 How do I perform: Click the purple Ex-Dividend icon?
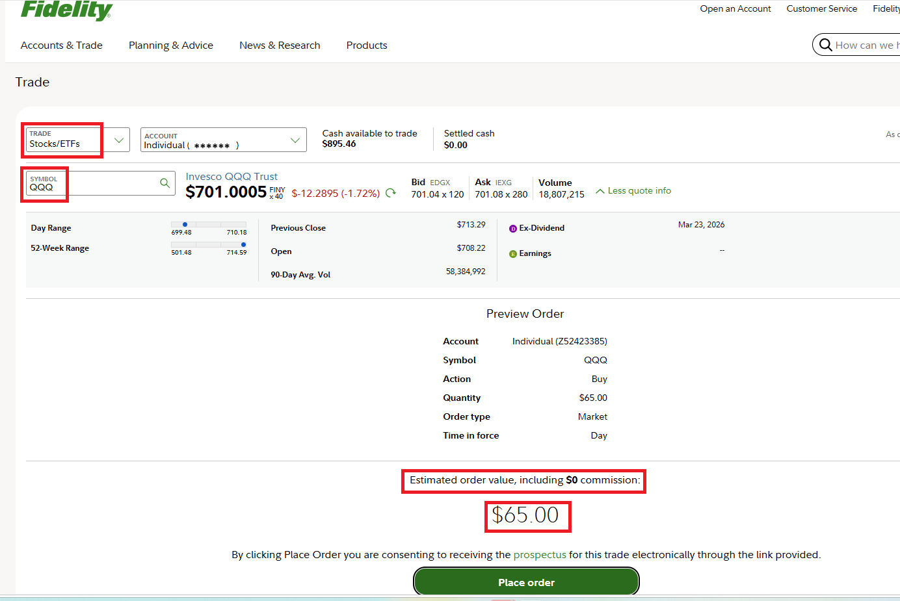[x=513, y=228]
